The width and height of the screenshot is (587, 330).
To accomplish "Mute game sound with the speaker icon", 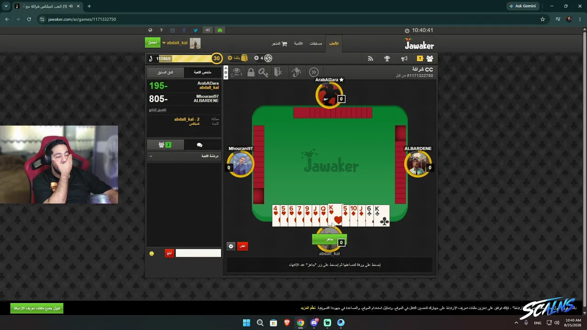I will tap(208, 30).
